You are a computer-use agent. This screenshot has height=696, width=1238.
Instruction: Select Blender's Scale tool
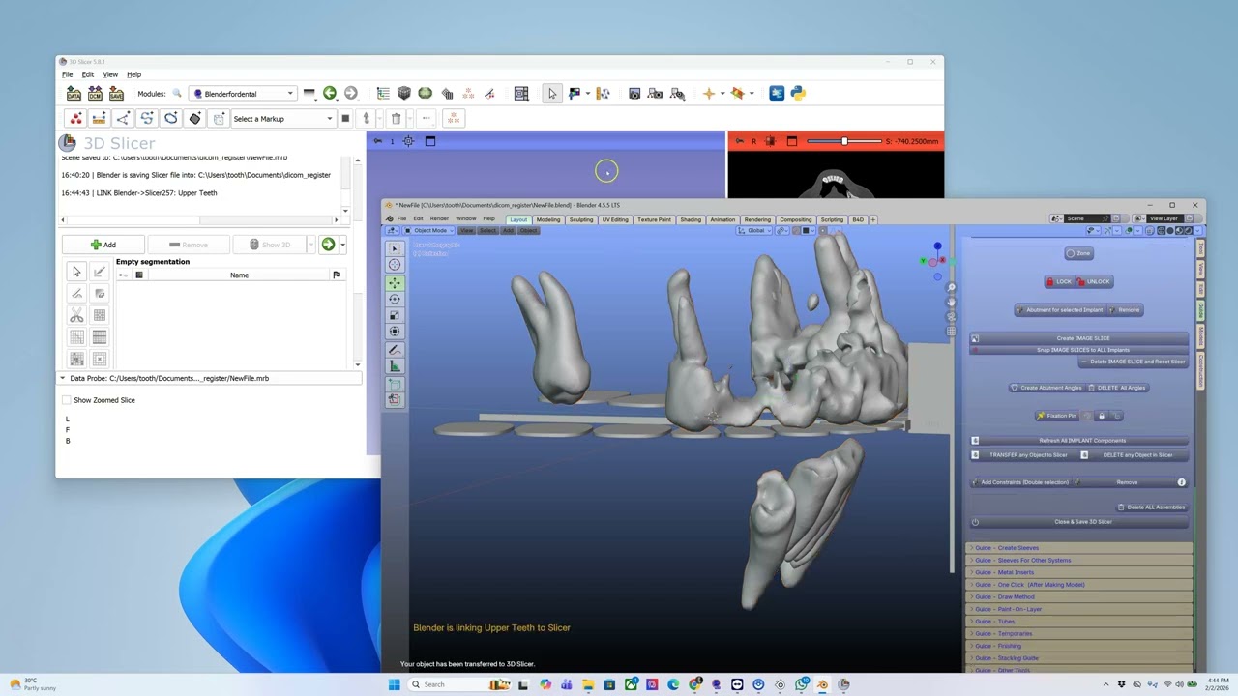tap(395, 315)
